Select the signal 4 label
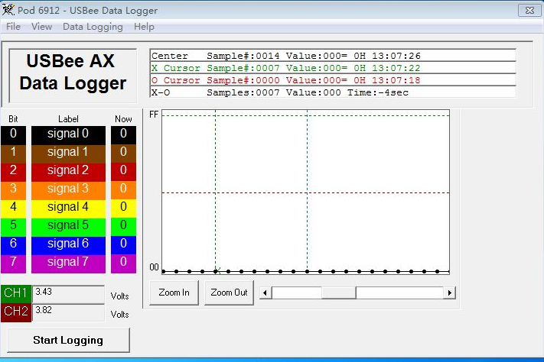Screen dimensions: 544x362 pyautogui.click(x=68, y=208)
